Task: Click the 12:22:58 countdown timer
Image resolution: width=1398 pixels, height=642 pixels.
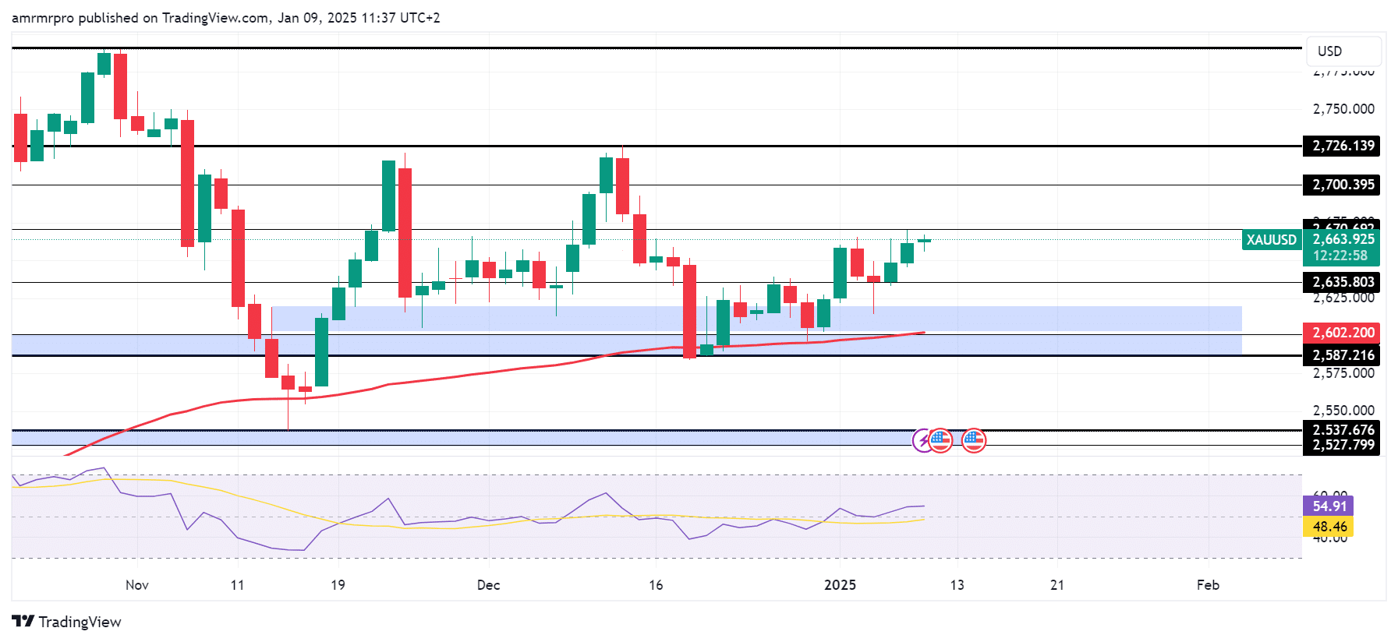Action: pos(1340,256)
